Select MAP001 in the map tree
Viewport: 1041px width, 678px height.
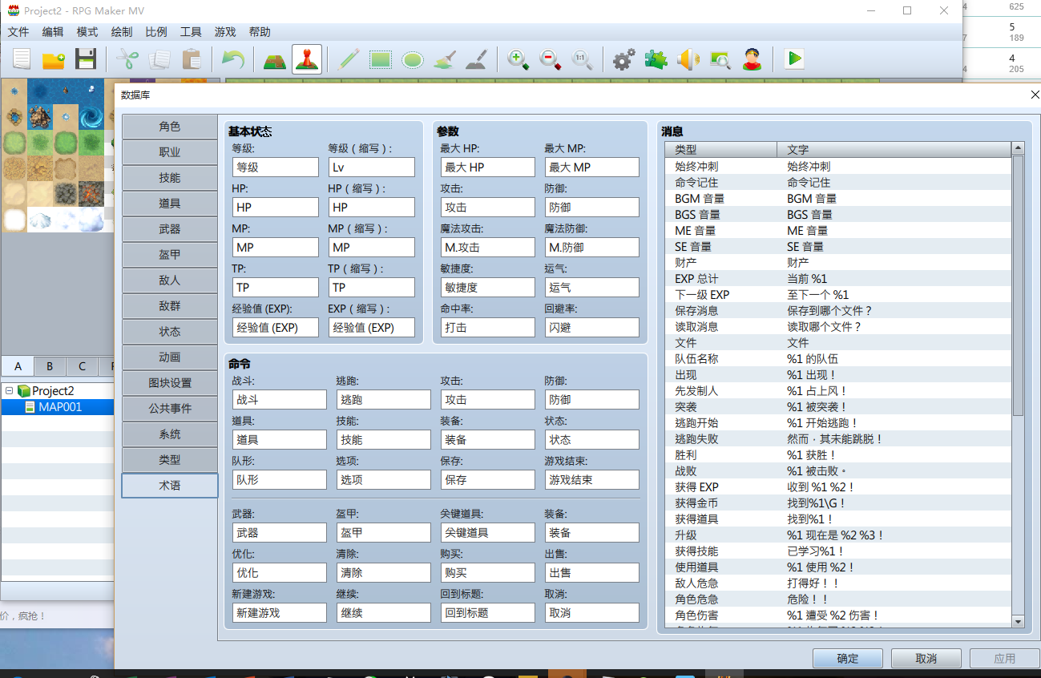60,407
